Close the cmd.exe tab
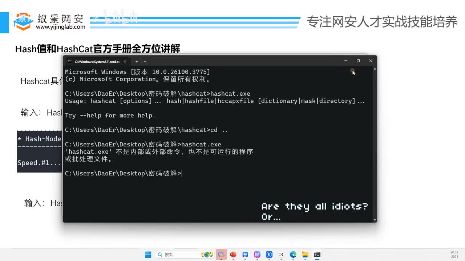 tap(125, 62)
